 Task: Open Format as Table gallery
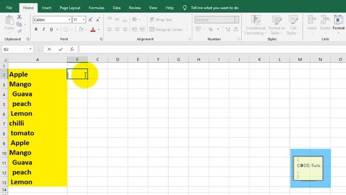point(276,25)
